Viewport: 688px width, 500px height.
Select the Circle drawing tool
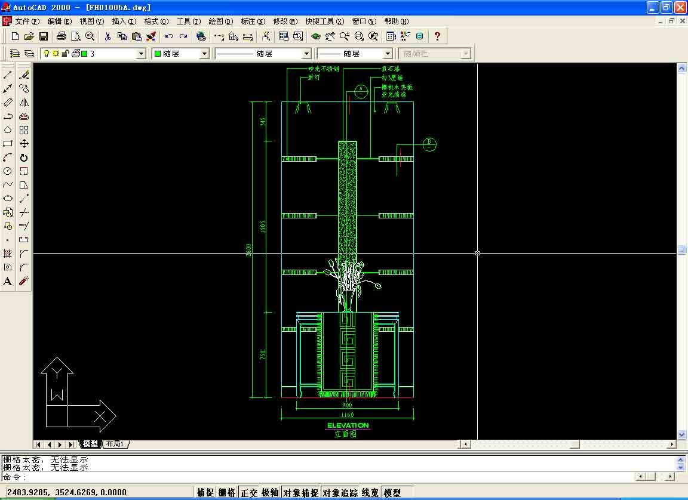pyautogui.click(x=8, y=171)
